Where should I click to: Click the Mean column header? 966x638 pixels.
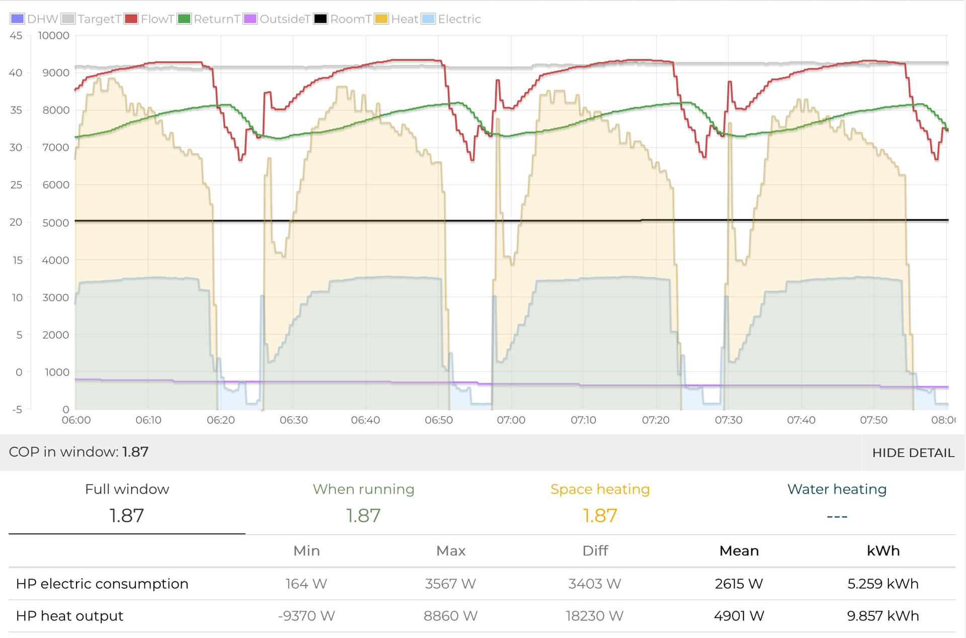pyautogui.click(x=739, y=551)
